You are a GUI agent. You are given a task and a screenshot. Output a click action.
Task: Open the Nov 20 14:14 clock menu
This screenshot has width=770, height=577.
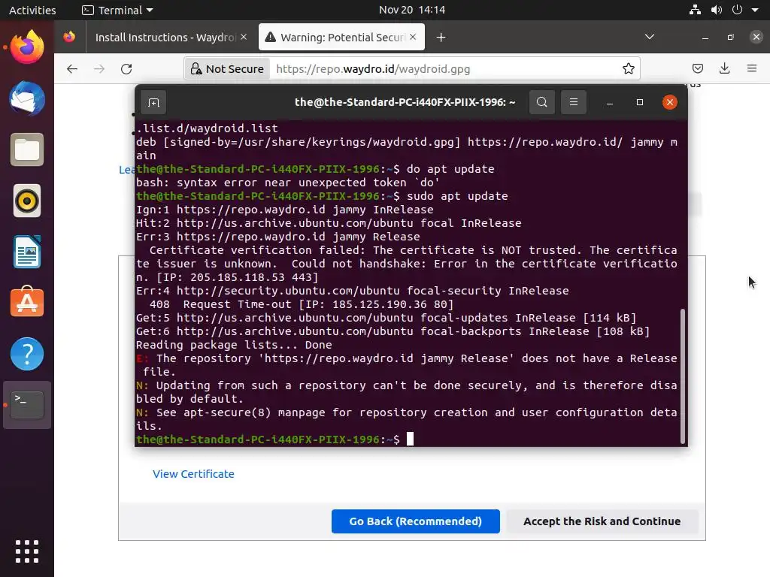click(x=411, y=10)
